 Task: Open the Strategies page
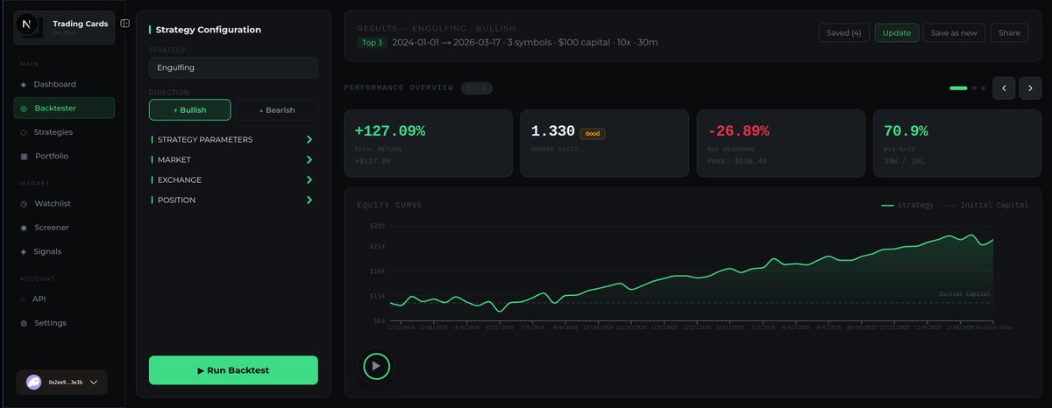pos(64,132)
